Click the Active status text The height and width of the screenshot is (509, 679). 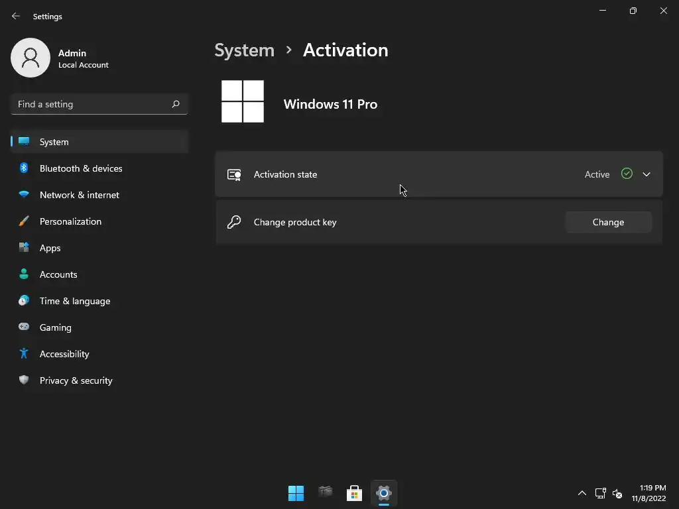click(597, 174)
